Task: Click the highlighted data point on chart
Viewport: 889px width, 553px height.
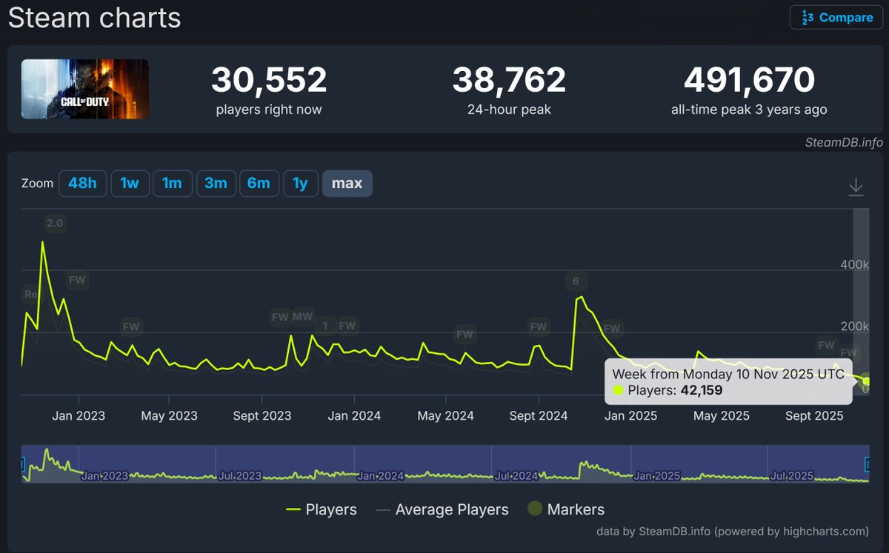Action: [x=866, y=382]
